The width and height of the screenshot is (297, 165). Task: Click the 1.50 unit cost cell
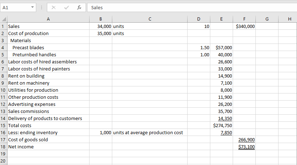pyautogui.click(x=199, y=47)
